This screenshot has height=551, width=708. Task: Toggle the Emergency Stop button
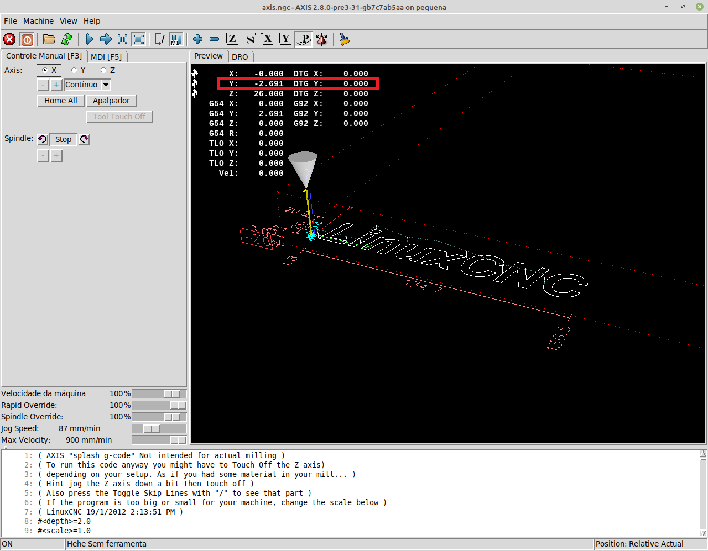click(x=9, y=39)
